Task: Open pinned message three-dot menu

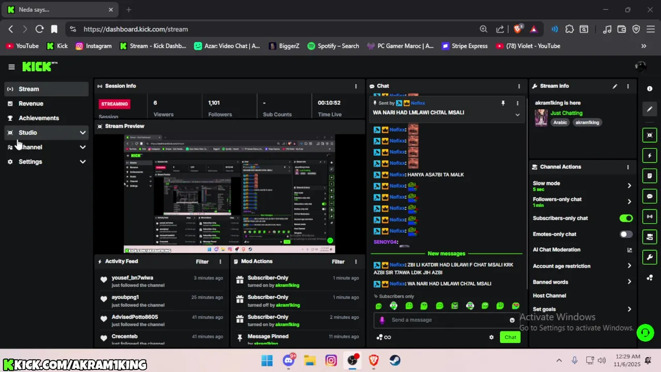Action: pos(517,103)
